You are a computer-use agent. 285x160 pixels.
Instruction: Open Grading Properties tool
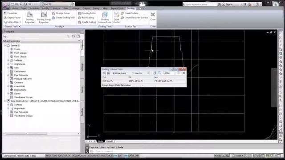coord(30,17)
